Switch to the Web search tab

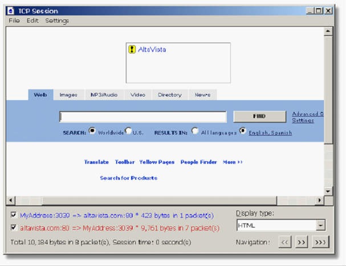(40, 95)
